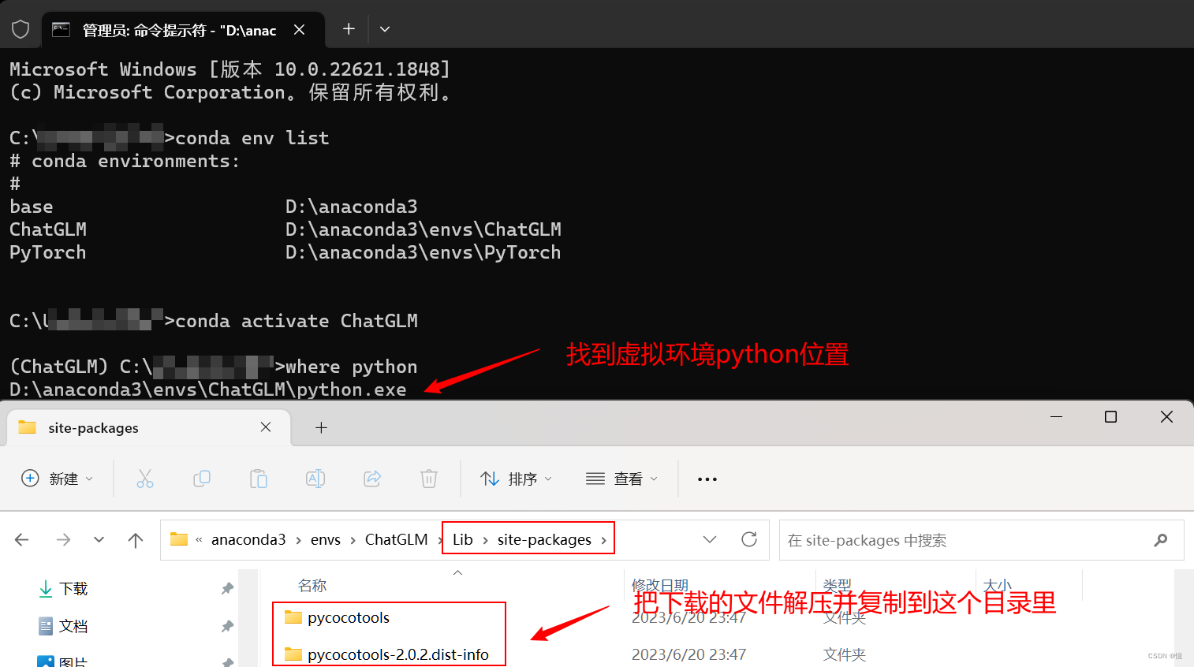Image resolution: width=1194 pixels, height=667 pixels.
Task: Click 'where python' command line in terminal
Action: 352,367
